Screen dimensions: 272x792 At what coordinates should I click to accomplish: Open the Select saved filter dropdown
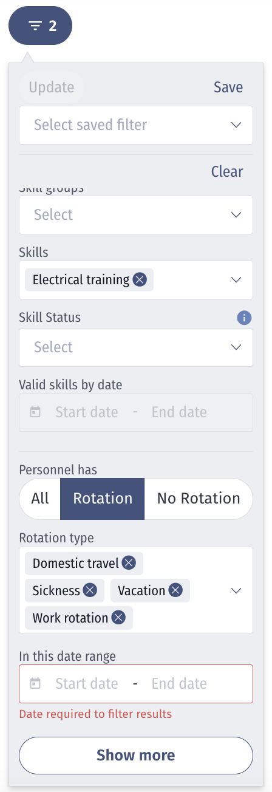pos(136,125)
